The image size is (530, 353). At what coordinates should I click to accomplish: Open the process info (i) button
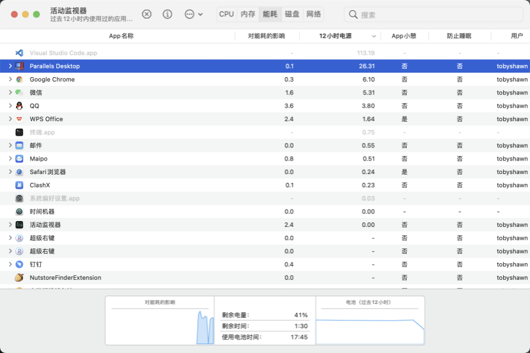click(167, 14)
